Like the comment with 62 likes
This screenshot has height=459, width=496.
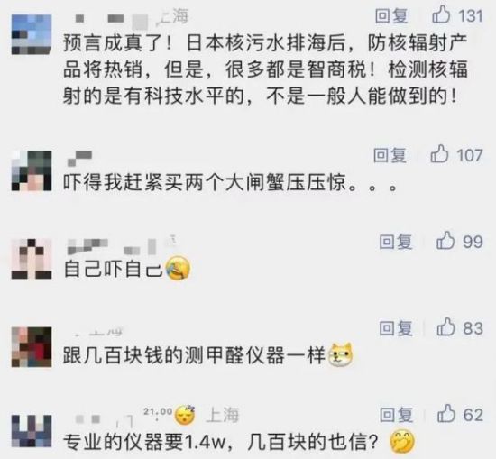446,413
